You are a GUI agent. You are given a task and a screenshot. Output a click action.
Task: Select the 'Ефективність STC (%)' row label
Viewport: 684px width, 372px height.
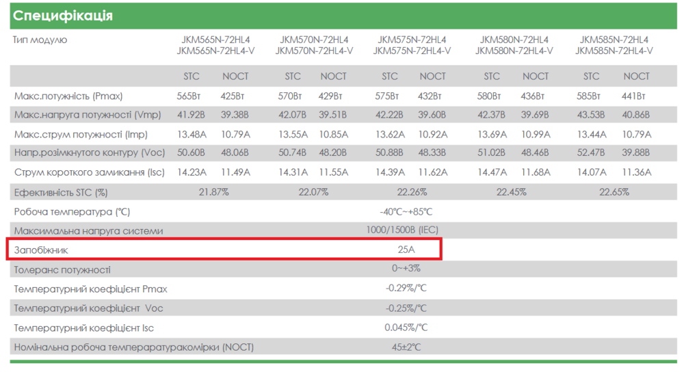pos(61,193)
